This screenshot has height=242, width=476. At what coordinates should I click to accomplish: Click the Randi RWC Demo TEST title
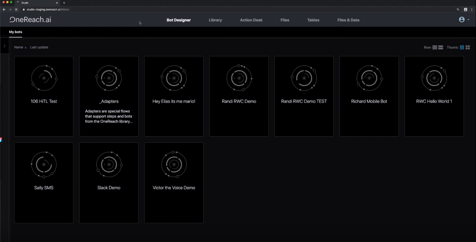point(304,101)
